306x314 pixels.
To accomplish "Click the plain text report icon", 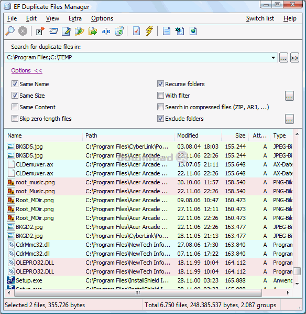I will click(167, 31).
